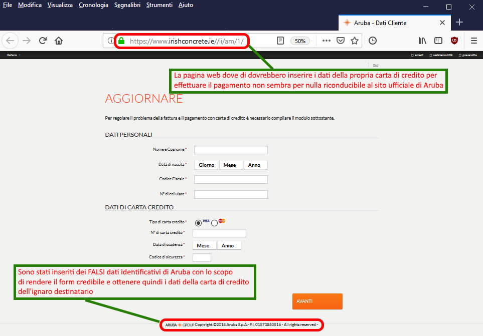The width and height of the screenshot is (483, 336).
Task: Maximize the browser window
Action: click(x=449, y=7)
